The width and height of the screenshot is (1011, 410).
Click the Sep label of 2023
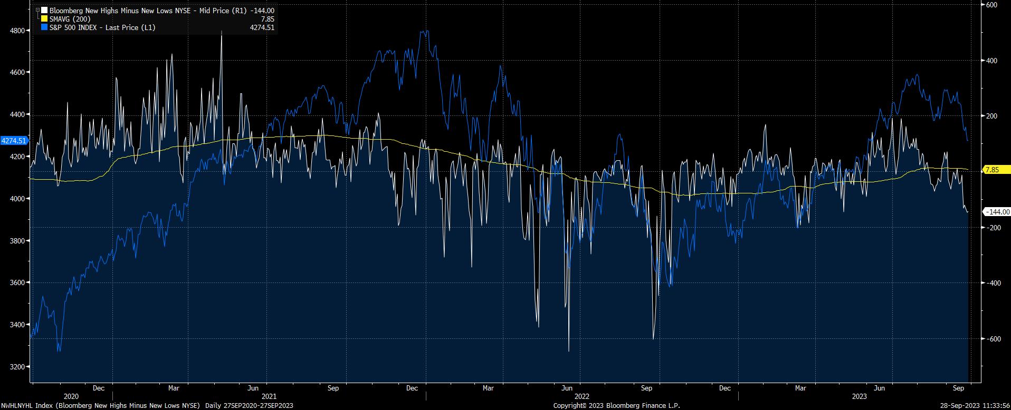[x=959, y=388]
